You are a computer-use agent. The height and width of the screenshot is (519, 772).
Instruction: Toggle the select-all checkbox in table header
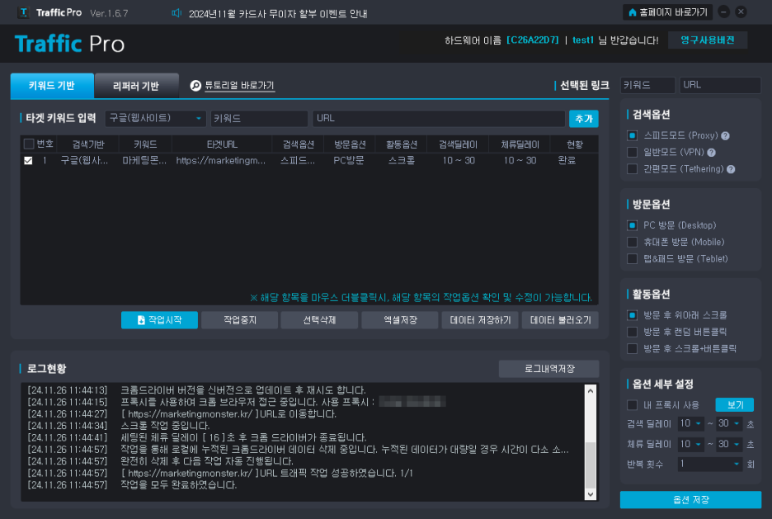pyautogui.click(x=29, y=144)
